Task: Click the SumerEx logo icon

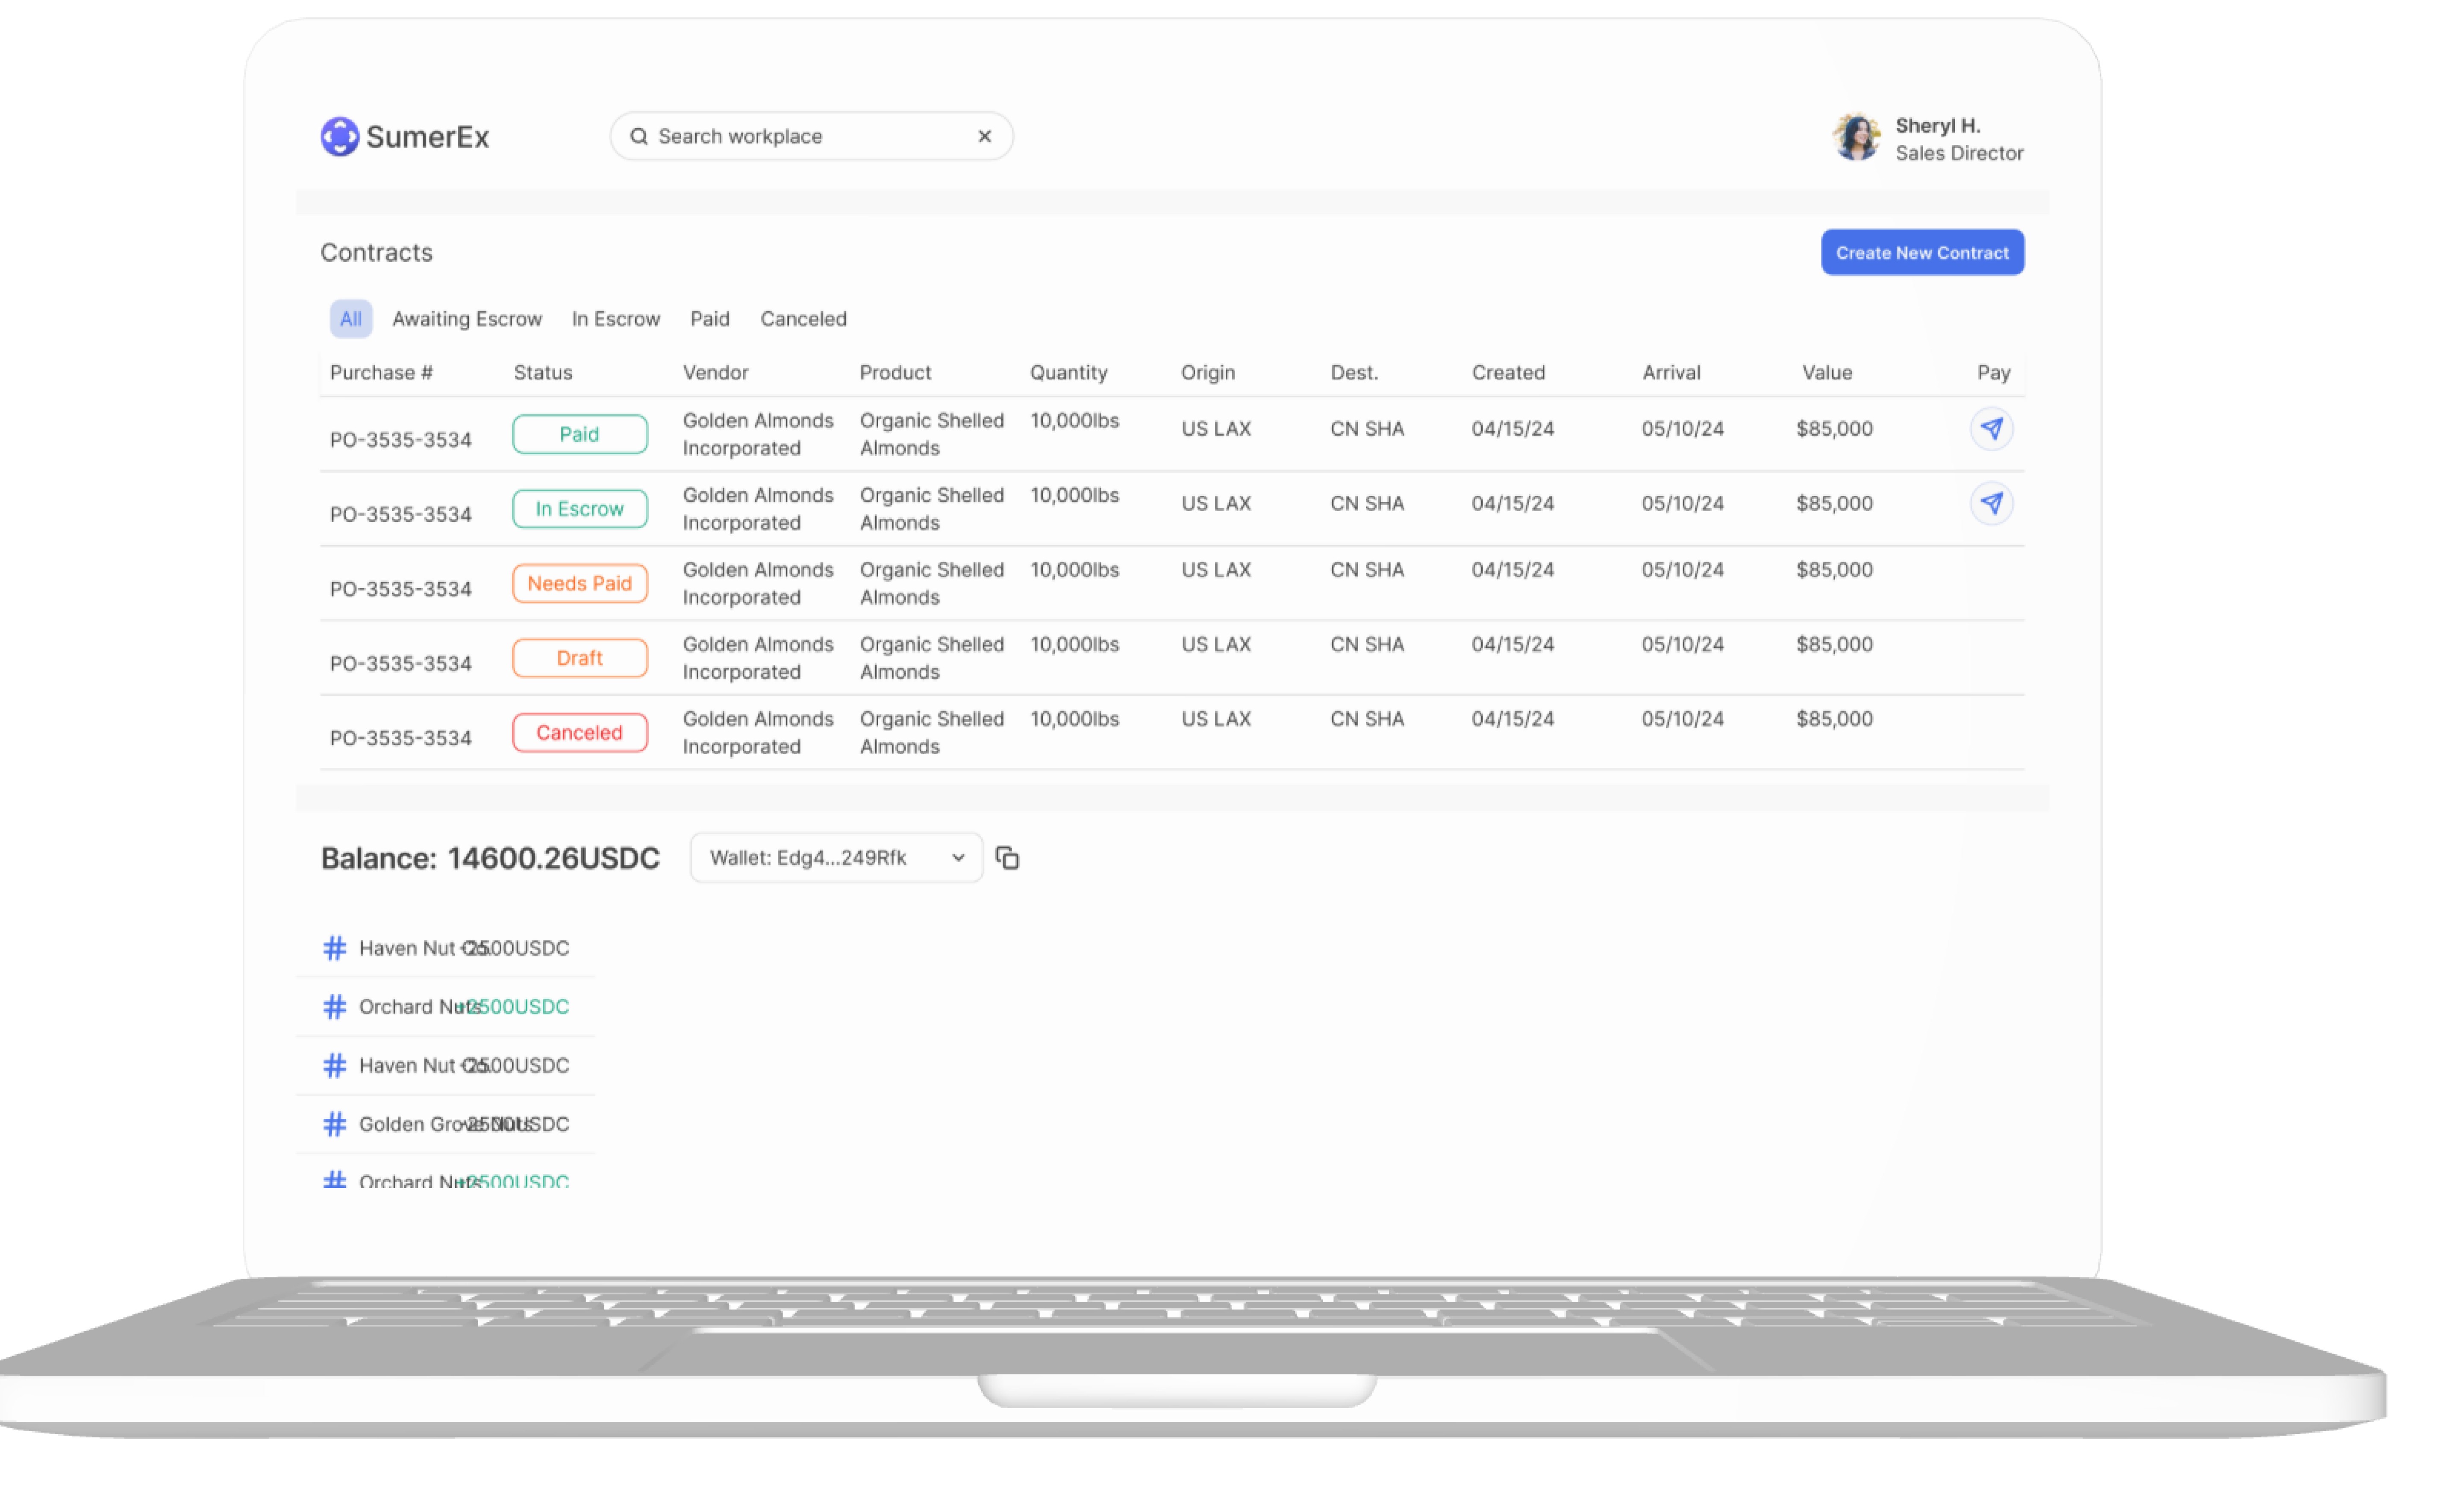Action: coord(339,136)
